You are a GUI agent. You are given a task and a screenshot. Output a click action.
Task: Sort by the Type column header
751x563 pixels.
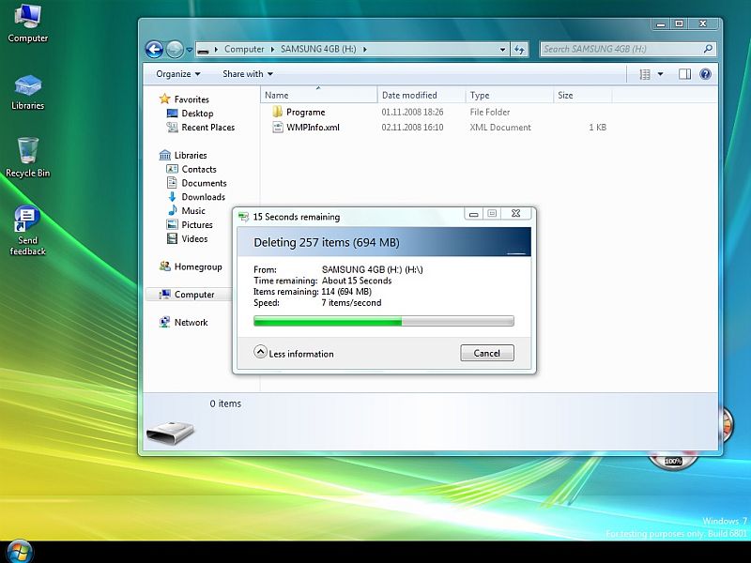[509, 96]
